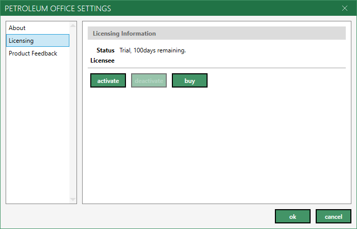Click the buy button
357x229 pixels.
[190, 80]
